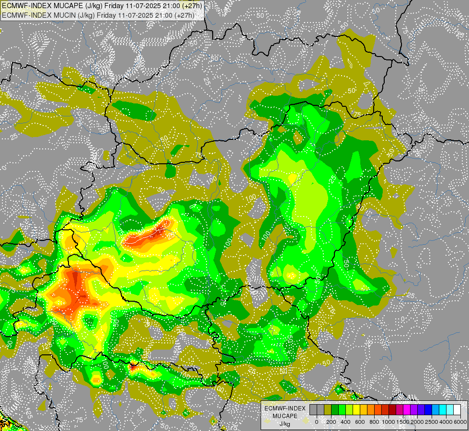Select the bright magenta legend swatch after 1500

click(407, 410)
